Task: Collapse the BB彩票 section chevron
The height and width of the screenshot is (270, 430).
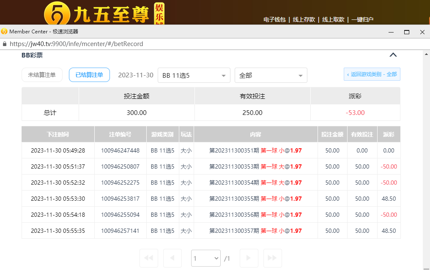Action: click(x=393, y=55)
